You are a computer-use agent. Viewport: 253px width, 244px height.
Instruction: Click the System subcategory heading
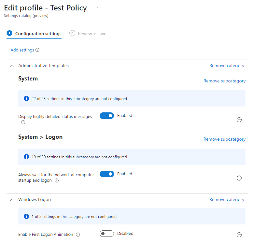28,79
